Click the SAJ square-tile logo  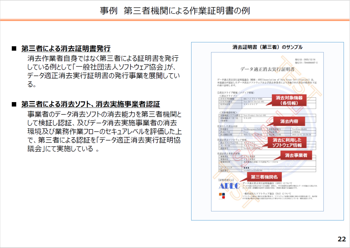222,196
